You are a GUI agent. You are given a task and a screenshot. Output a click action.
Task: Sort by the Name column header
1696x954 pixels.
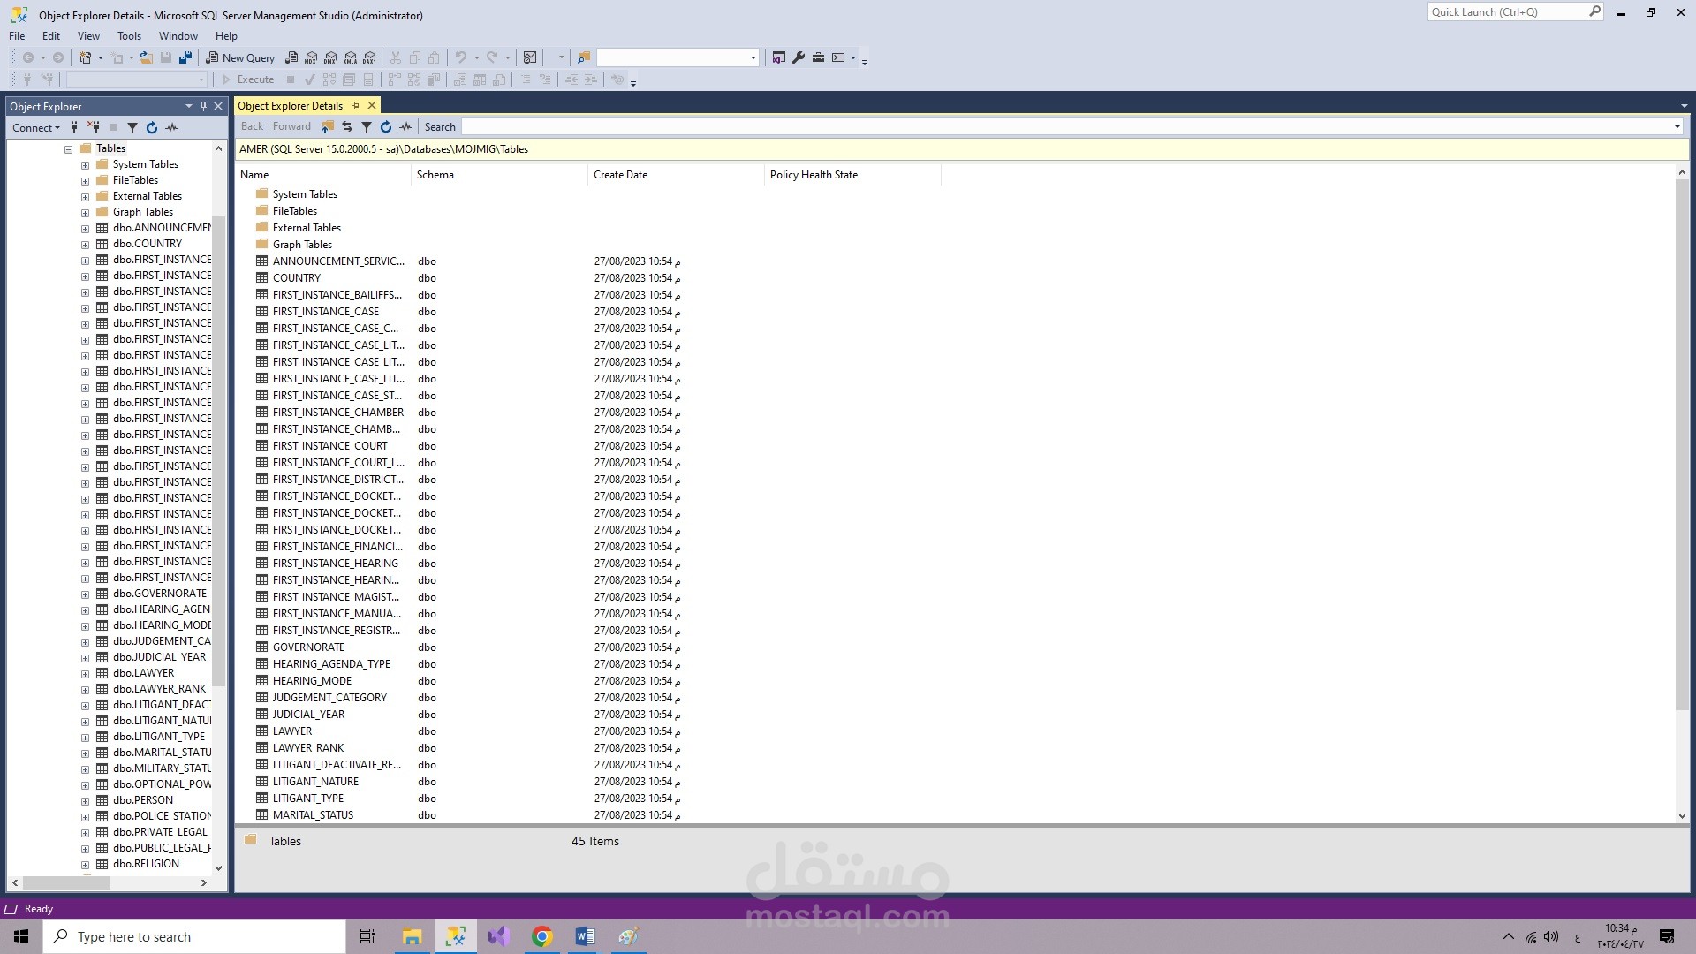click(x=323, y=175)
